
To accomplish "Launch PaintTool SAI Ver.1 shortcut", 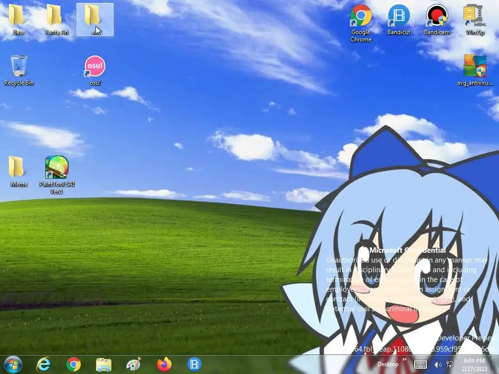I will (x=57, y=175).
